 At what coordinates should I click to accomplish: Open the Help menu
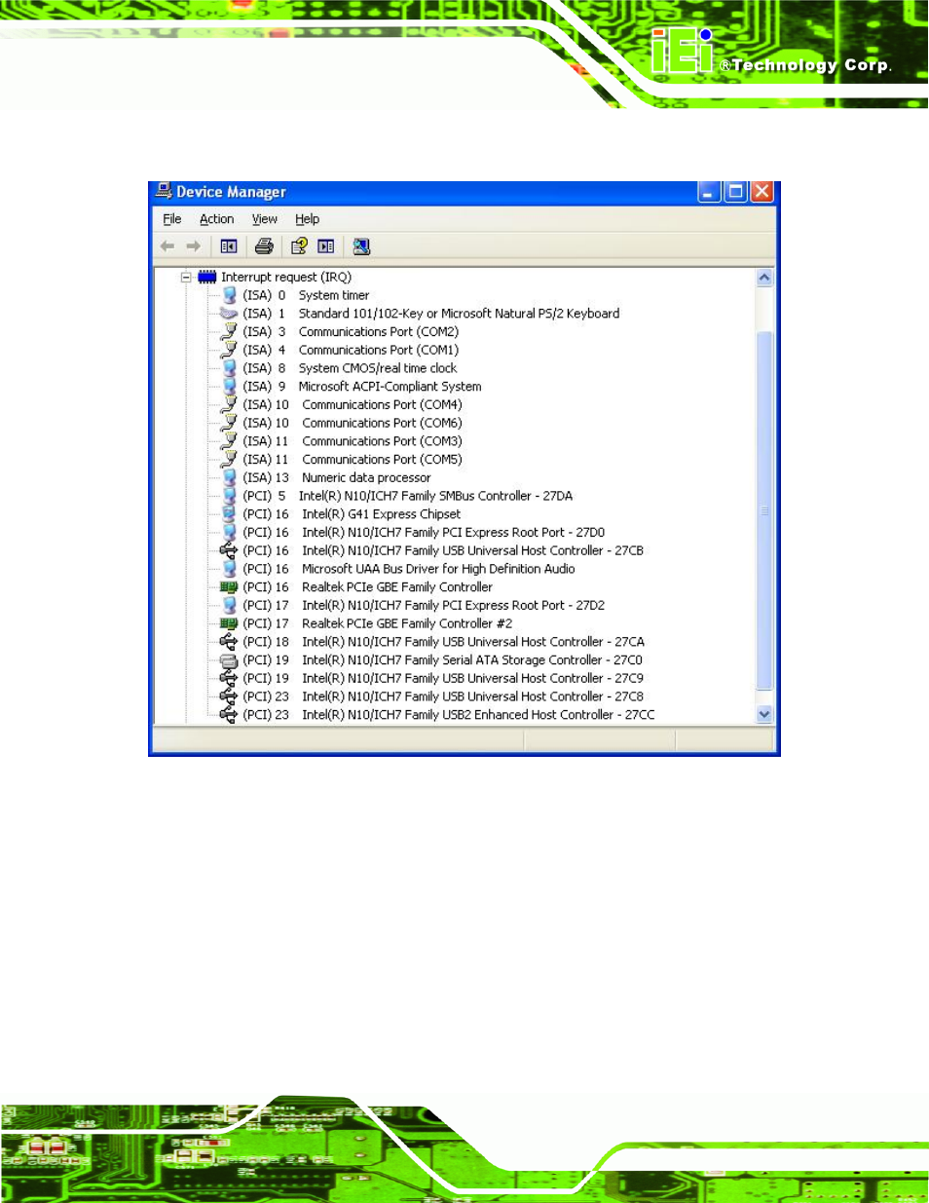307,219
